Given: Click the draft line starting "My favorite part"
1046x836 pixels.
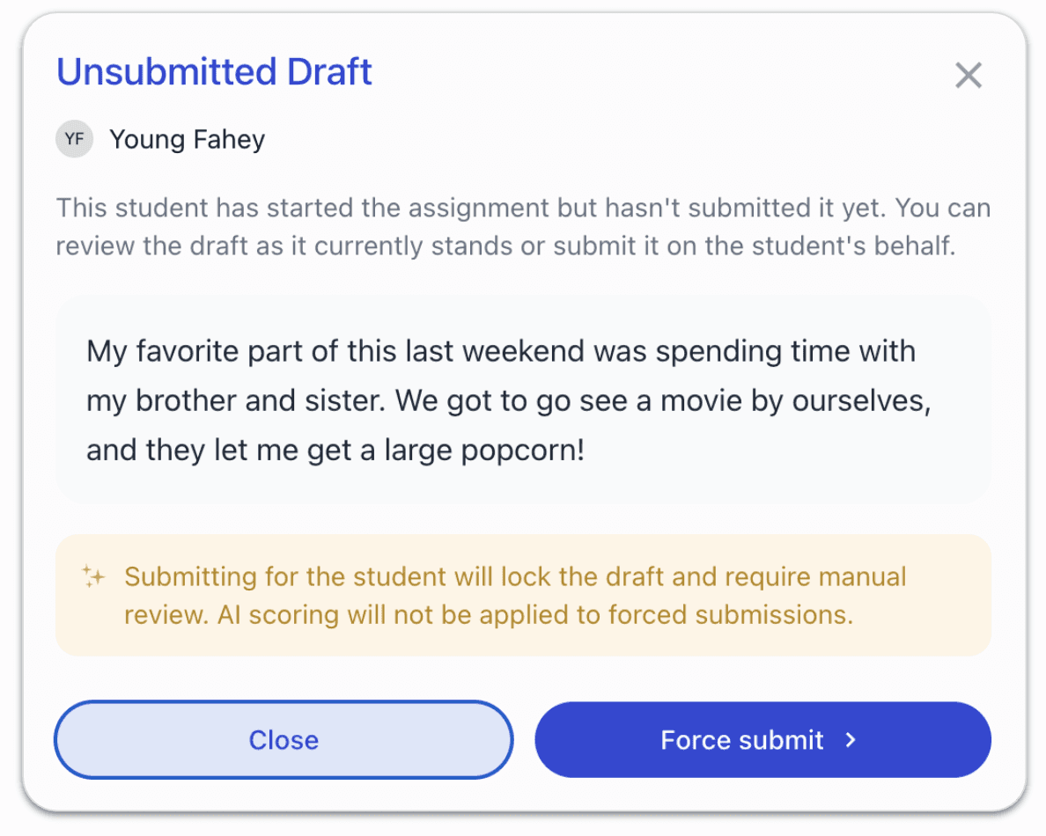Looking at the screenshot, I should 500,351.
